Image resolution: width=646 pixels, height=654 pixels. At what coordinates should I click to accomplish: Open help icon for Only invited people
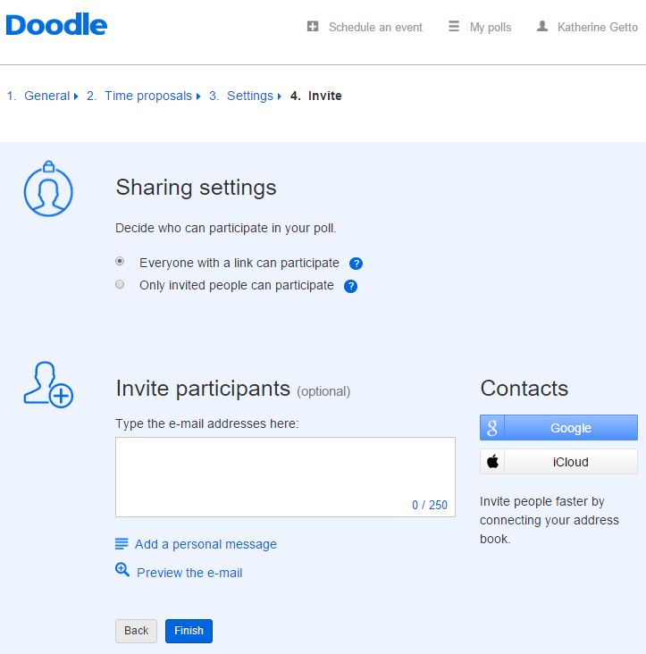click(x=350, y=286)
